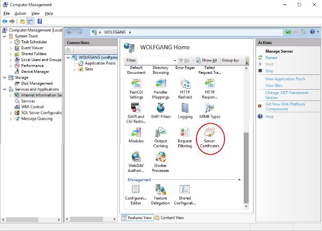Open the Filter dropdown arrow
The height and width of the screenshot is (231, 322).
pos(175,61)
